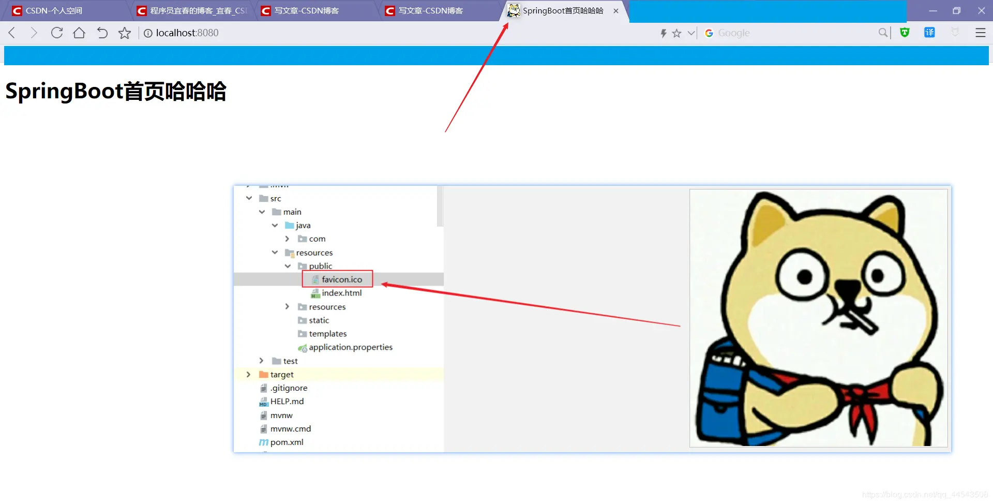This screenshot has height=504, width=993.
Task: Collapse the java folder chevron
Action: (275, 225)
